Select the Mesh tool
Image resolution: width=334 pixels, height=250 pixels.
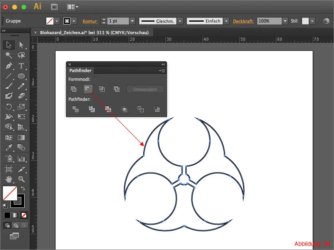[x=9, y=137]
